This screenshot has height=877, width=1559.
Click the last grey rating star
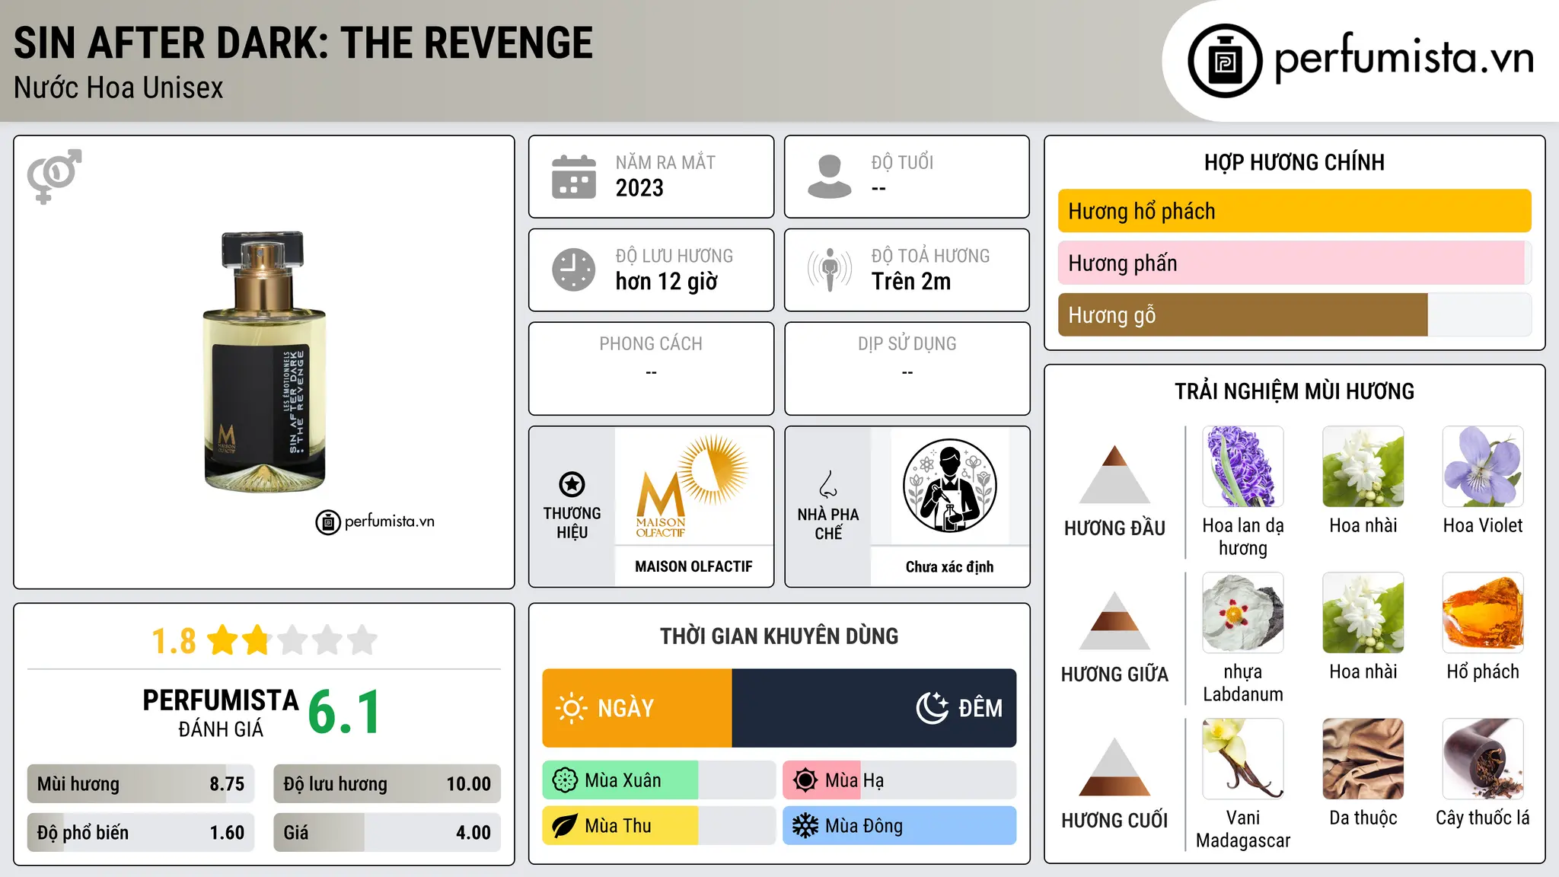coord(362,640)
